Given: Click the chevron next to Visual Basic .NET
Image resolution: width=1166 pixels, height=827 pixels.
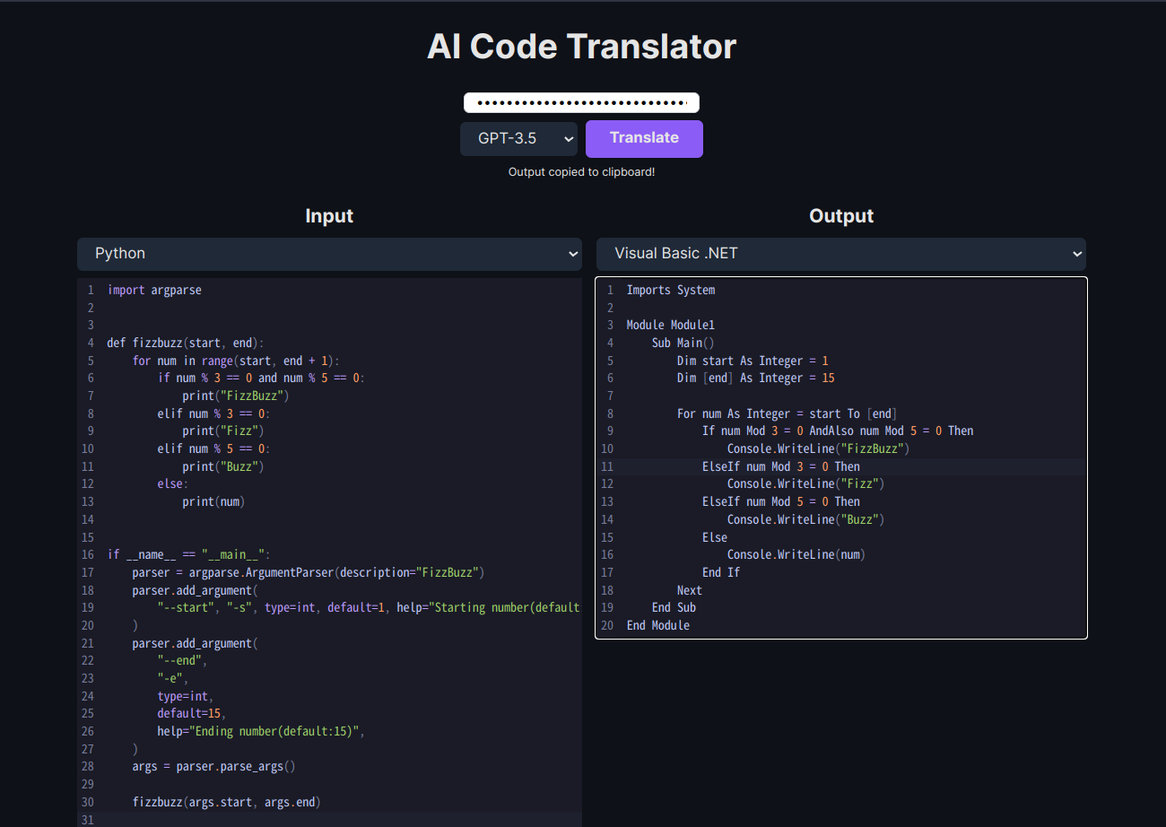Looking at the screenshot, I should (x=1075, y=254).
